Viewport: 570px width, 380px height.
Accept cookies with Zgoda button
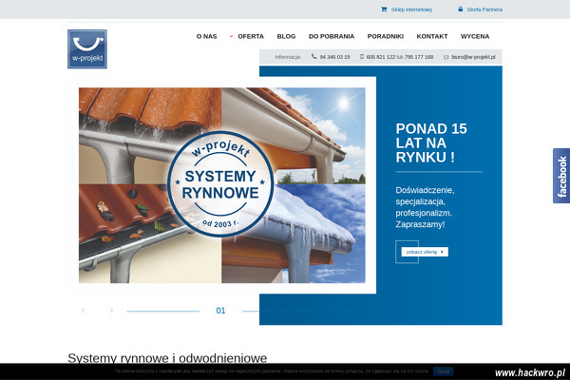click(x=443, y=371)
